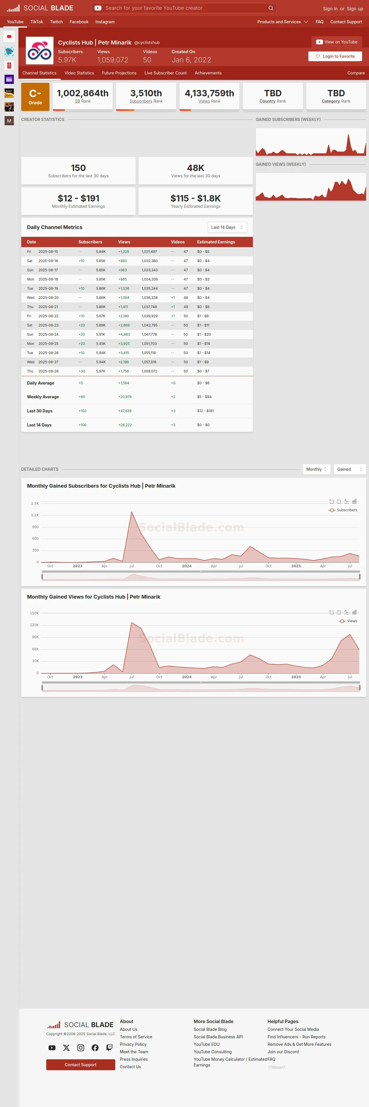Click the zoom area icon on Views chart

331,612
